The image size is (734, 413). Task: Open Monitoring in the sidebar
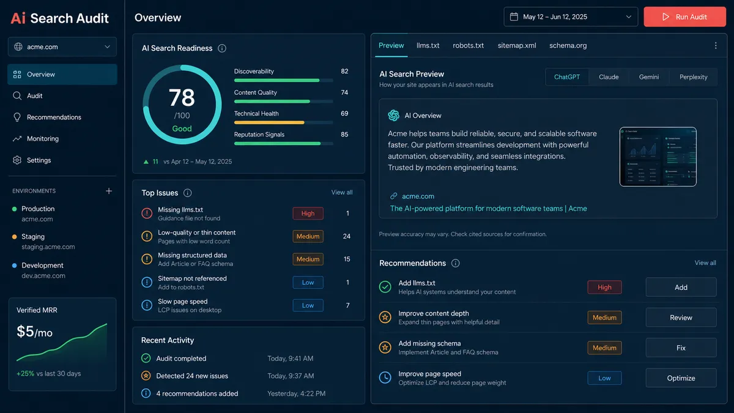[x=62, y=139]
